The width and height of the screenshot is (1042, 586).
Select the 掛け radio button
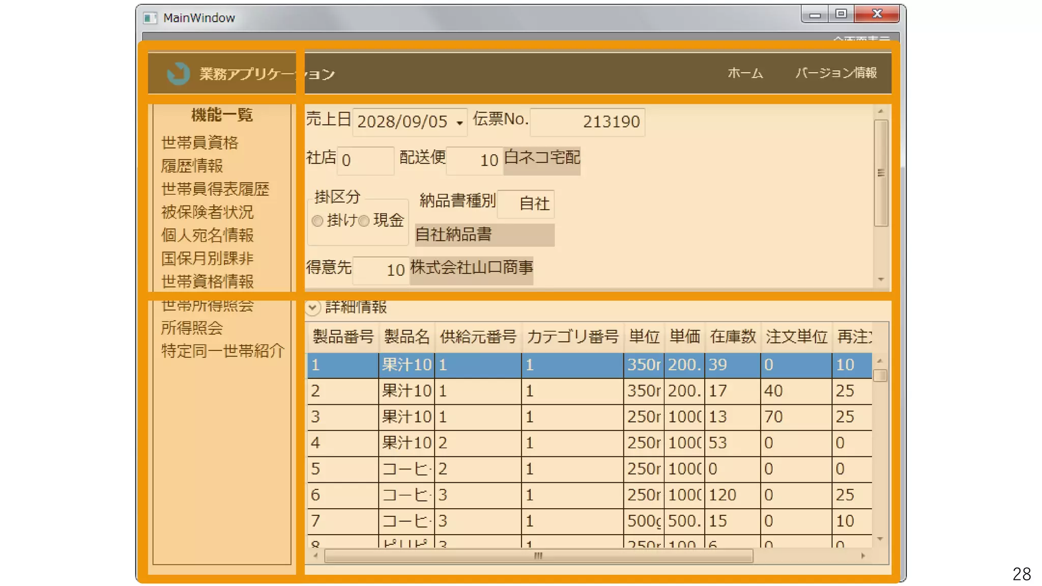tap(317, 221)
